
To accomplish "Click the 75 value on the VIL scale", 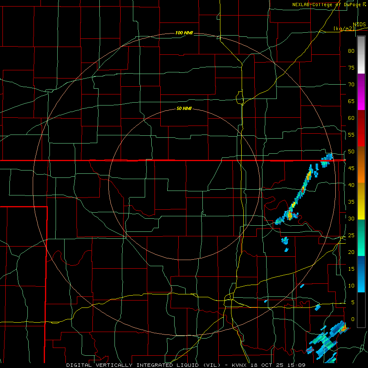I will [x=351, y=67].
